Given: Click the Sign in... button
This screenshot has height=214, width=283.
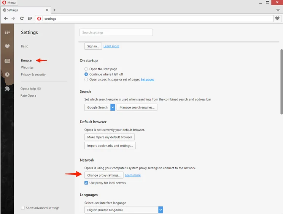Looking at the screenshot, I should tap(93, 46).
